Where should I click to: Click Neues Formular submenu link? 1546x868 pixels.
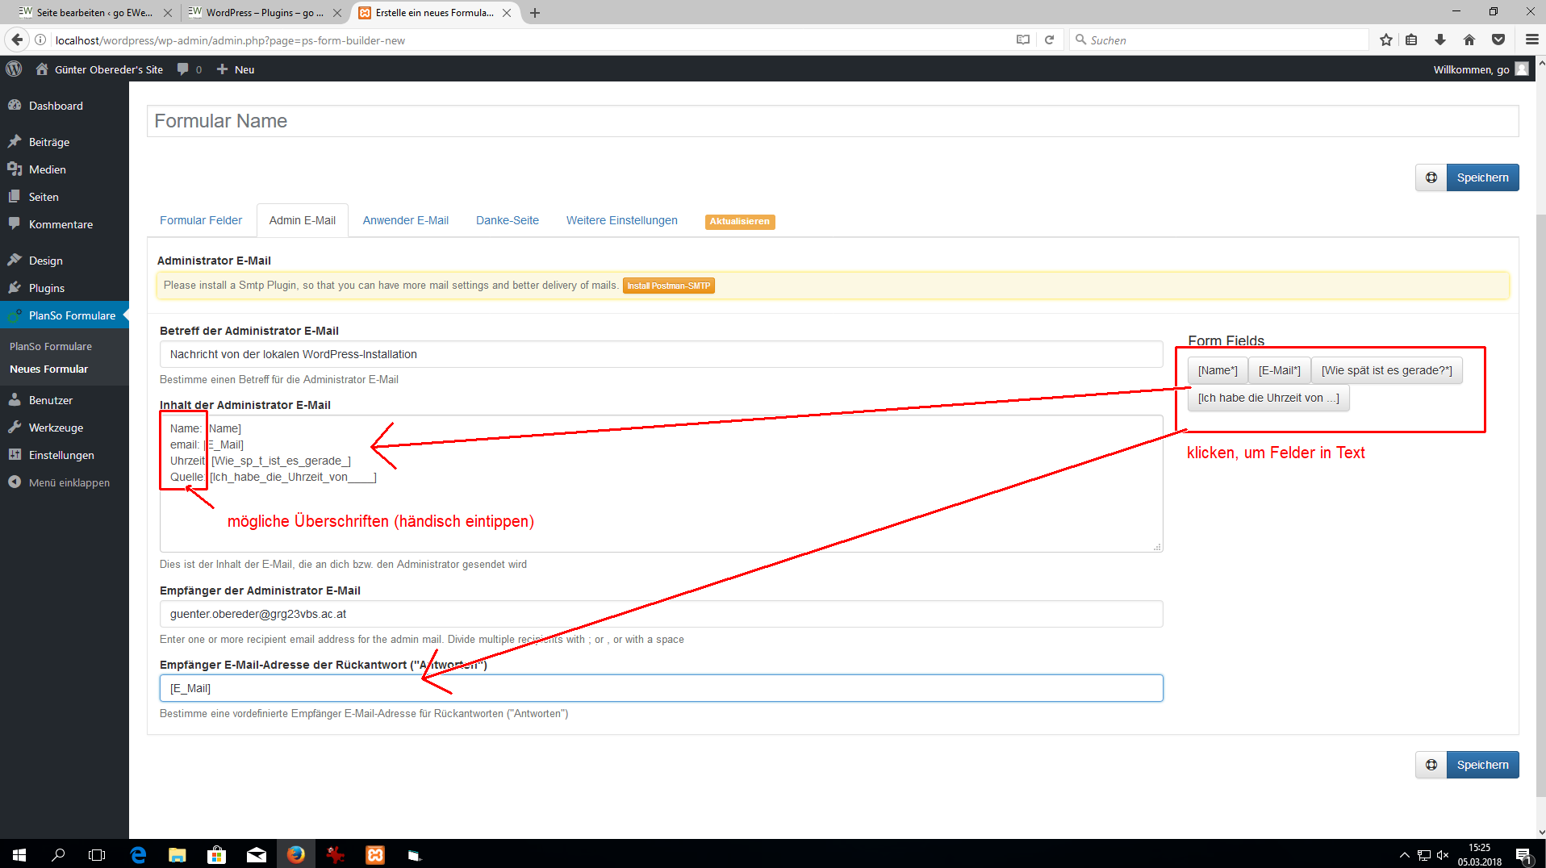(48, 369)
